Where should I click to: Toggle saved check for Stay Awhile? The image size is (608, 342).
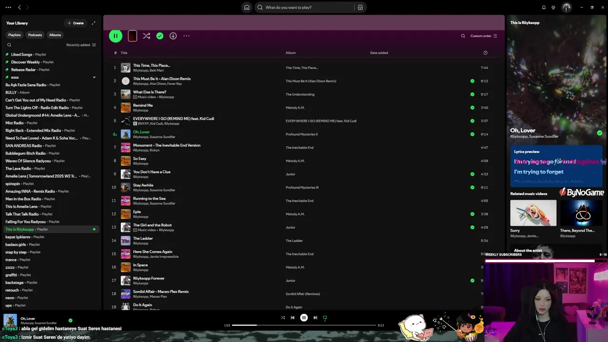(472, 187)
